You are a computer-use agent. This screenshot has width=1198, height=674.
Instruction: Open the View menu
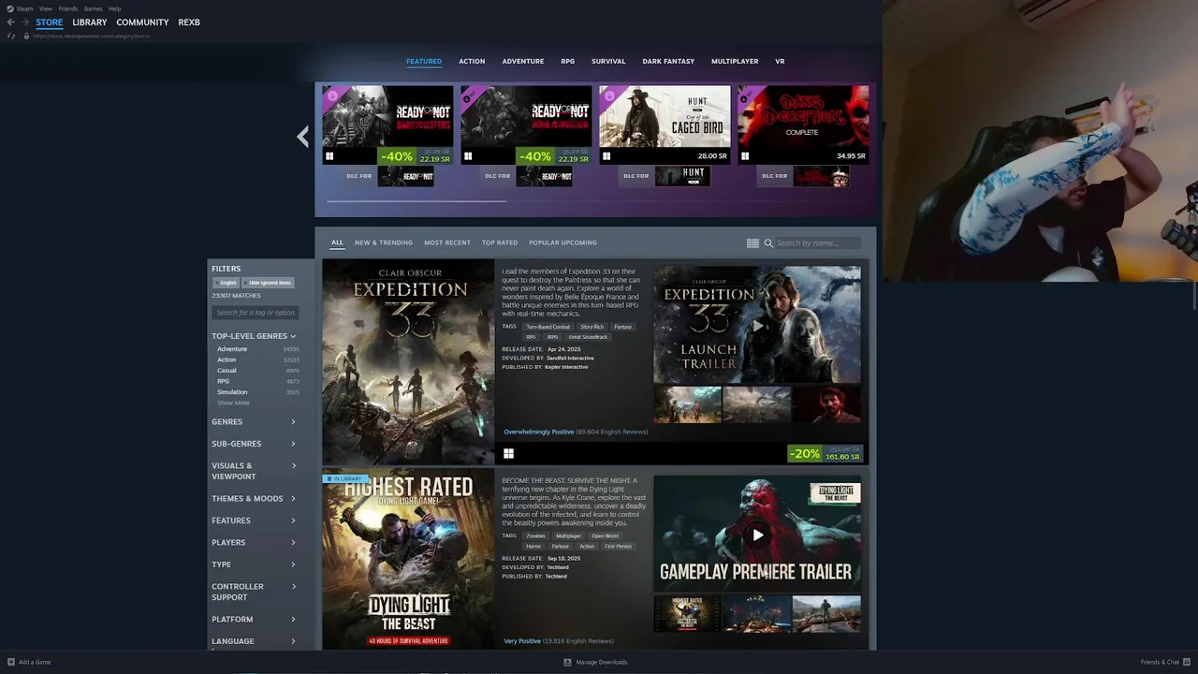45,8
